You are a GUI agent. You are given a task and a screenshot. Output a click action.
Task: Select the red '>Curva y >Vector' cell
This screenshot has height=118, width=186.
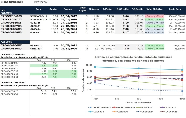pyautogui.click(x=153, y=16)
